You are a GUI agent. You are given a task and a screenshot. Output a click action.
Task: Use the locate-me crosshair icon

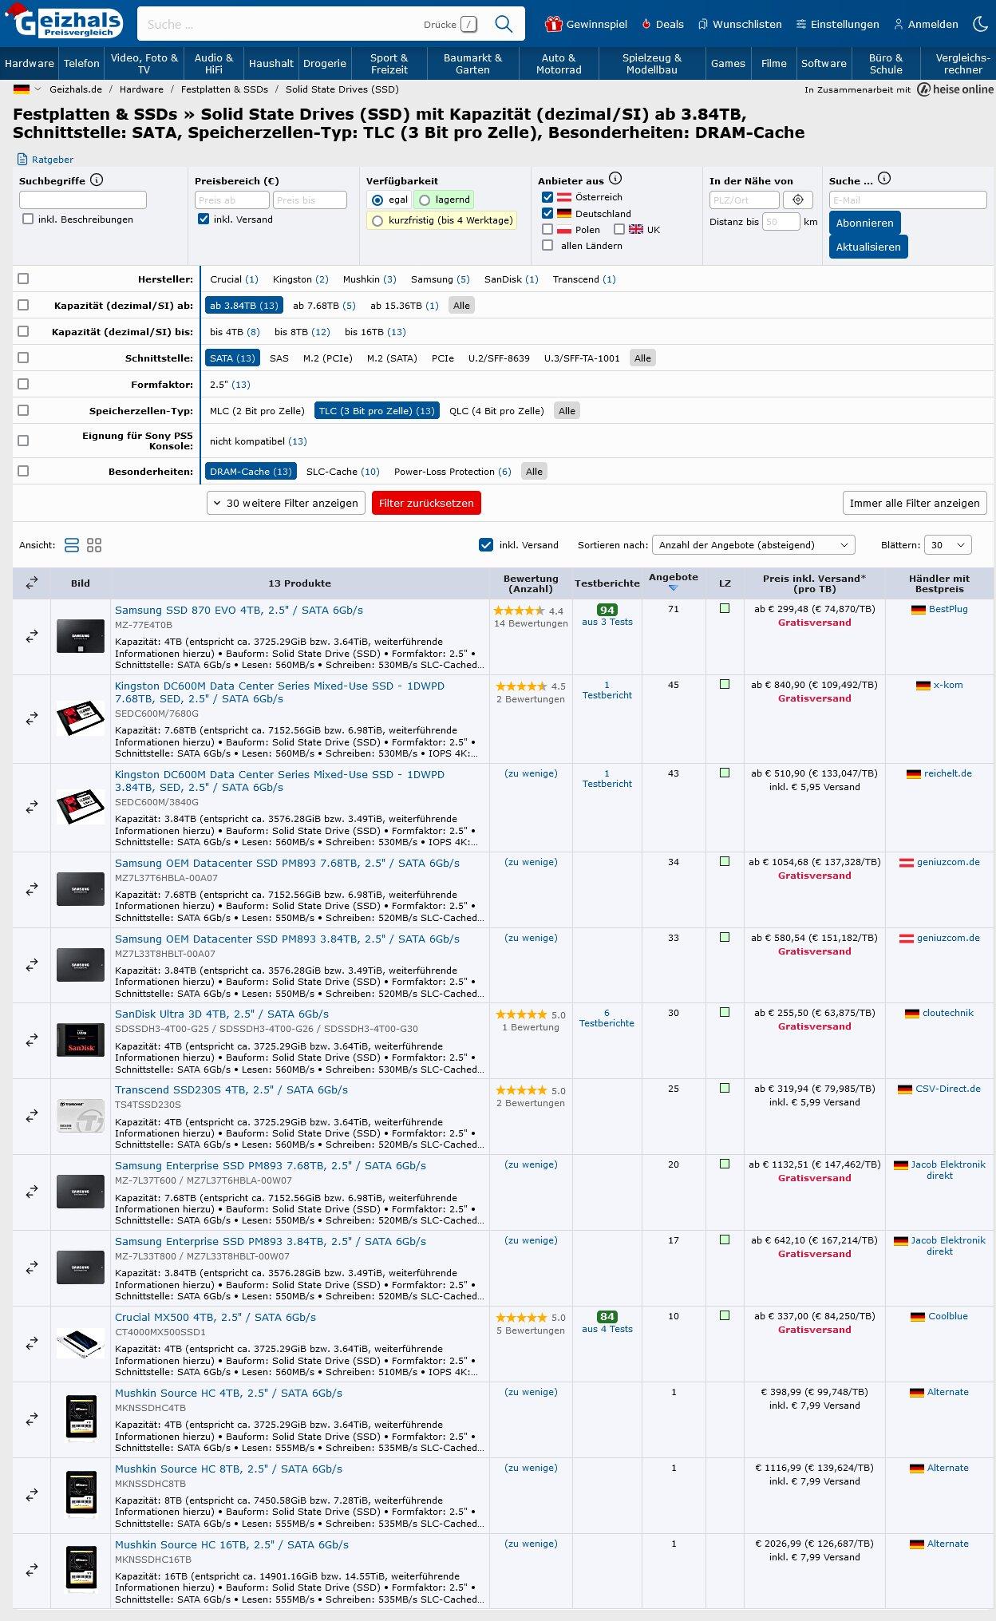pyautogui.click(x=798, y=200)
